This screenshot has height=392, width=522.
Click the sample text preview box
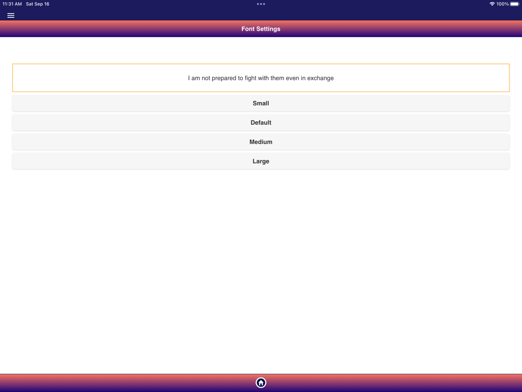click(260, 78)
